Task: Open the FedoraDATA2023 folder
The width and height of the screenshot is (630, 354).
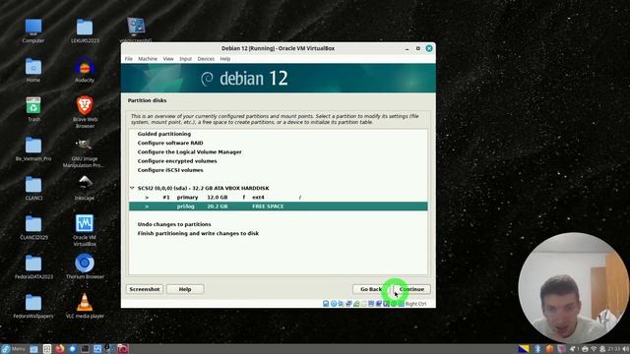Action: 33,266
